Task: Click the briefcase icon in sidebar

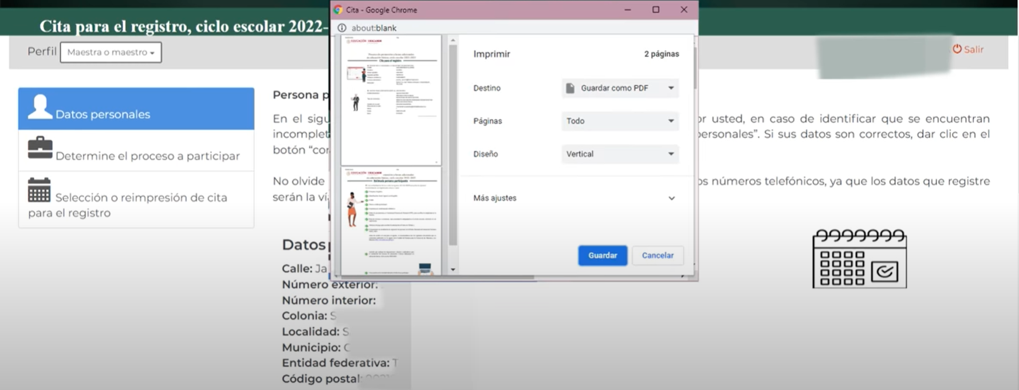Action: pyautogui.click(x=40, y=148)
